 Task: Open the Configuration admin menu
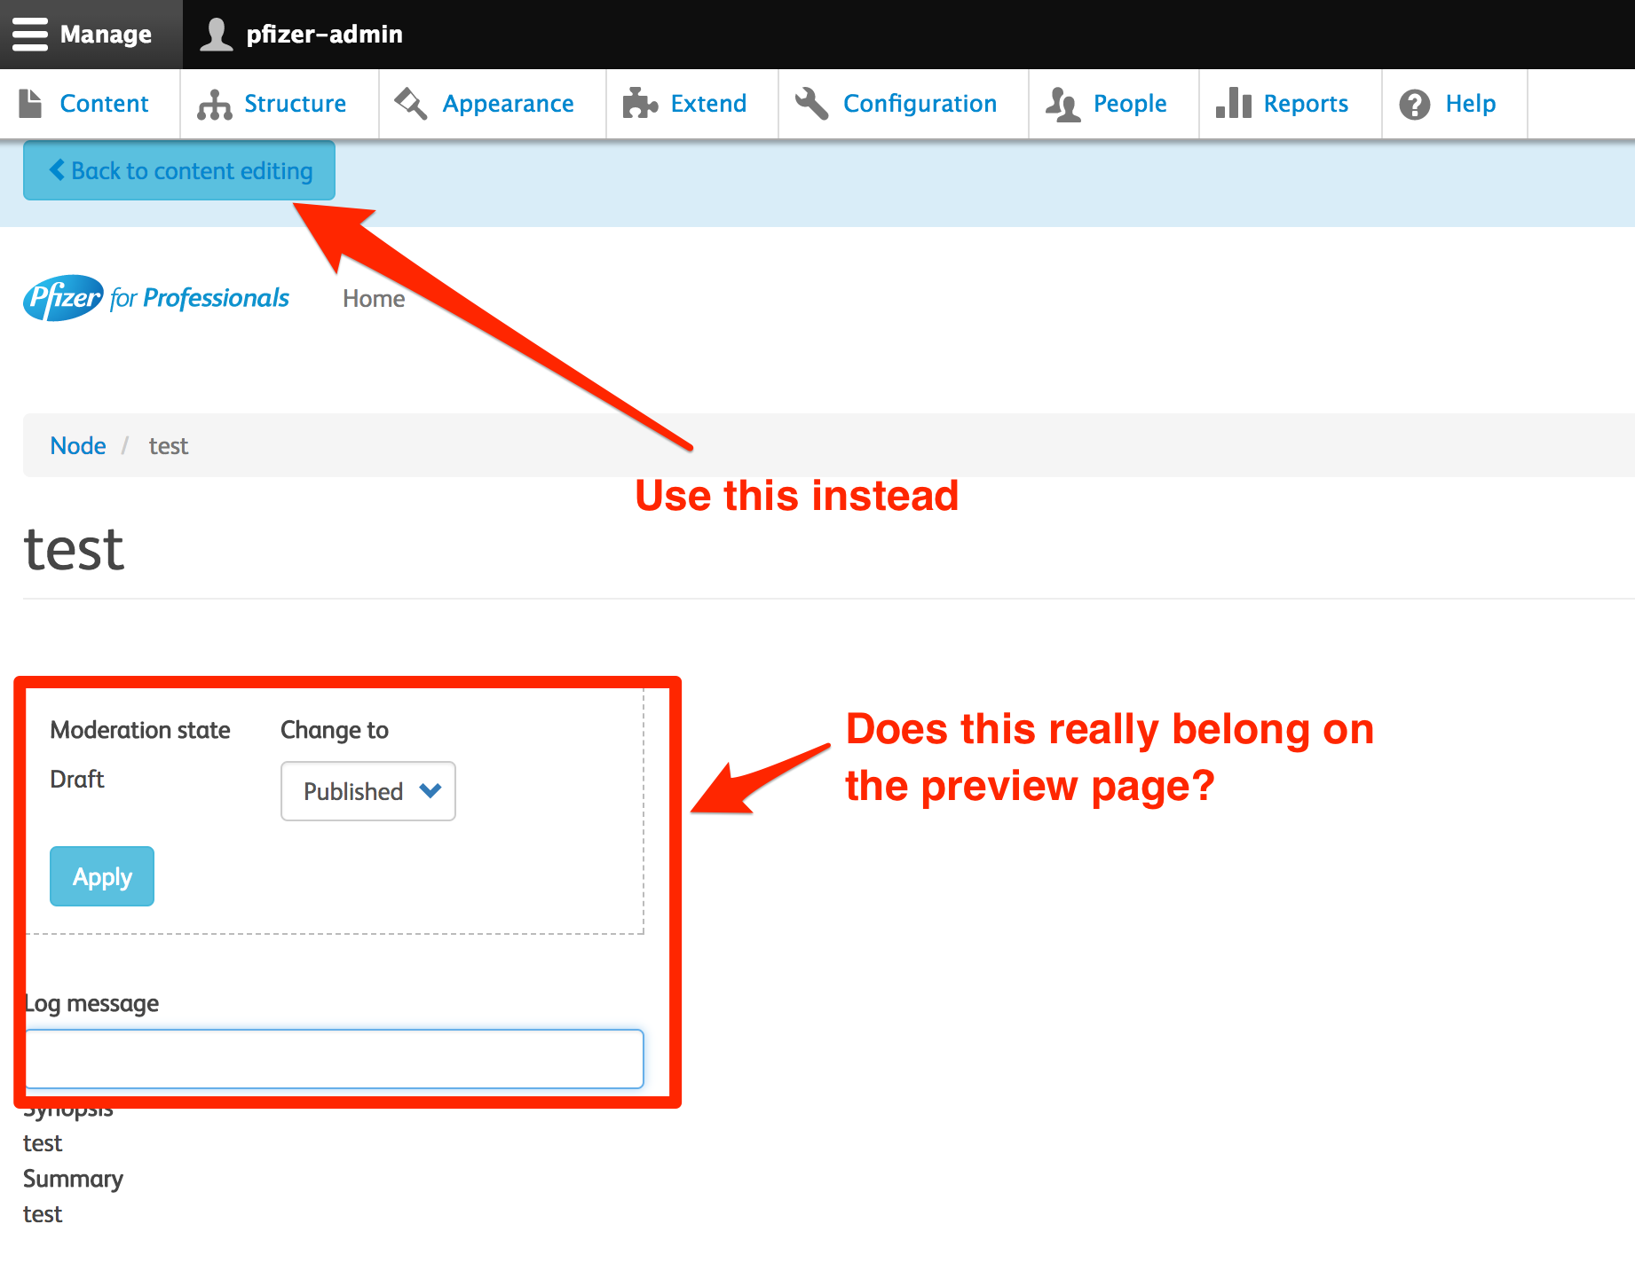coord(903,104)
